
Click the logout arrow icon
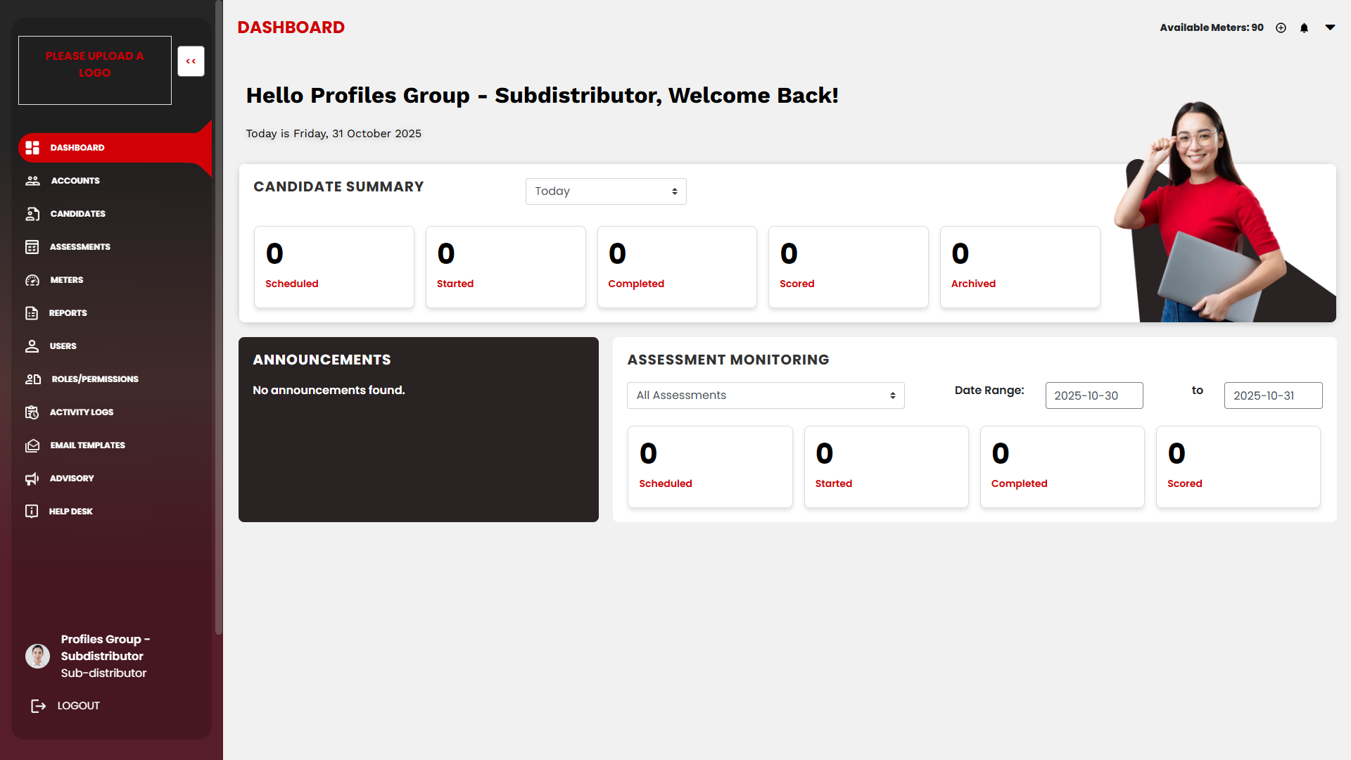[x=38, y=706]
